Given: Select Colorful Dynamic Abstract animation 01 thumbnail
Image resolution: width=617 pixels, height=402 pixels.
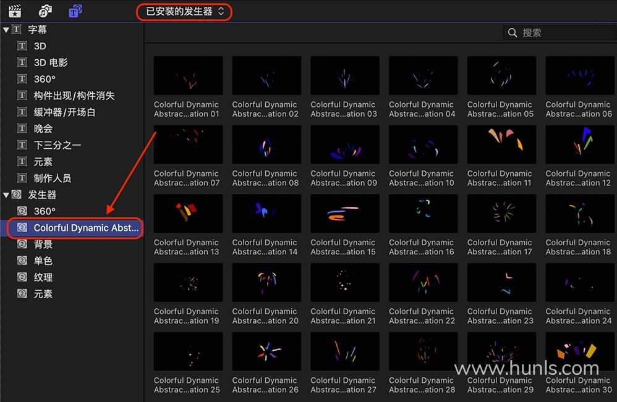Looking at the screenshot, I should coord(188,75).
